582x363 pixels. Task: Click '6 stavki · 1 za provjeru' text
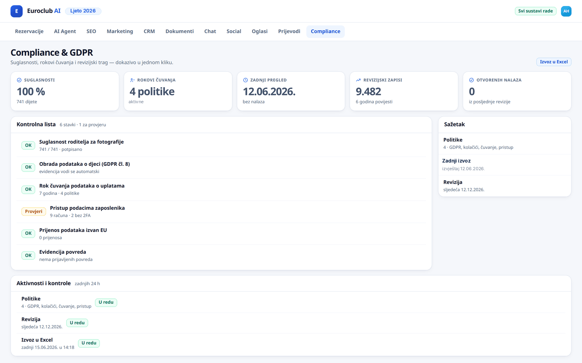pyautogui.click(x=83, y=125)
